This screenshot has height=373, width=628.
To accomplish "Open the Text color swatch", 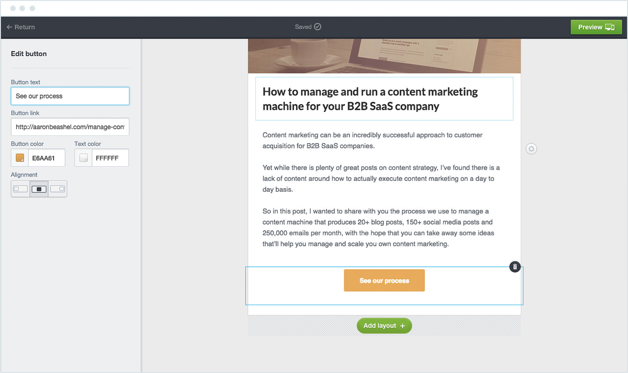I will tap(83, 158).
